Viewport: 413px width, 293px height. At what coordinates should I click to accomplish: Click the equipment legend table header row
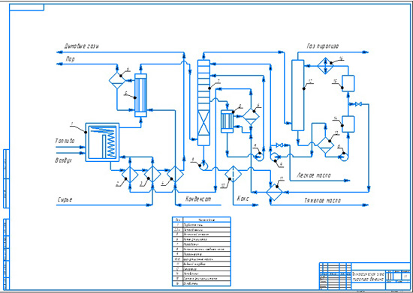click(201, 220)
